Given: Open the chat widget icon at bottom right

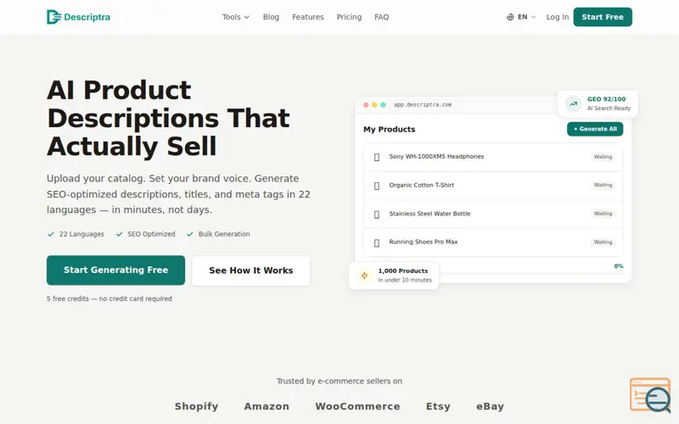Looking at the screenshot, I should 650,395.
